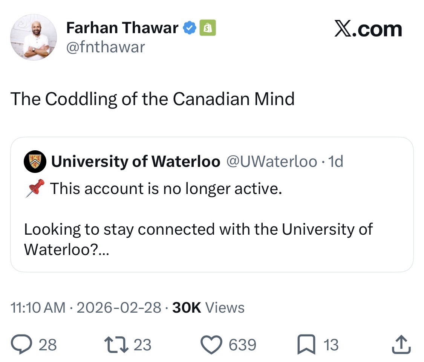The image size is (424, 362).
Task: Click the blue verified checkmark badge
Action: click(x=190, y=28)
